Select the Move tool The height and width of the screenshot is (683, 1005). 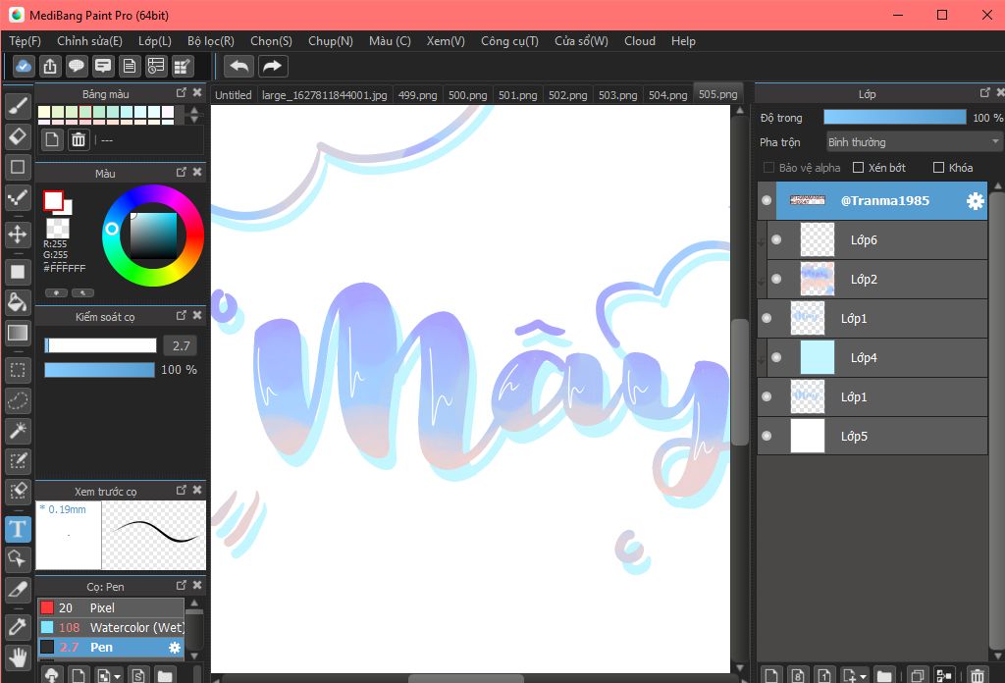pos(18,235)
